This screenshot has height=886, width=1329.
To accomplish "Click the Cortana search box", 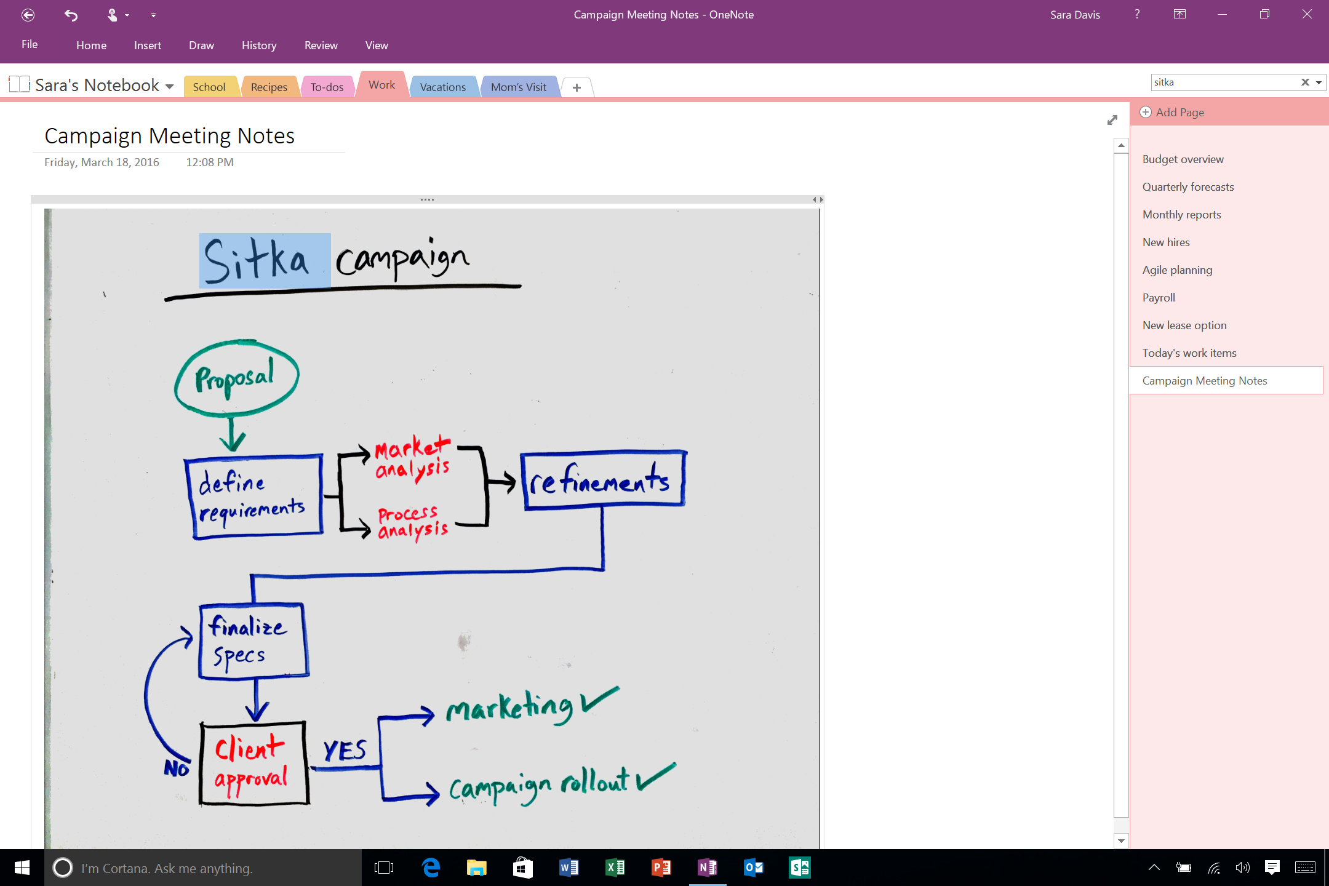I will tap(203, 868).
